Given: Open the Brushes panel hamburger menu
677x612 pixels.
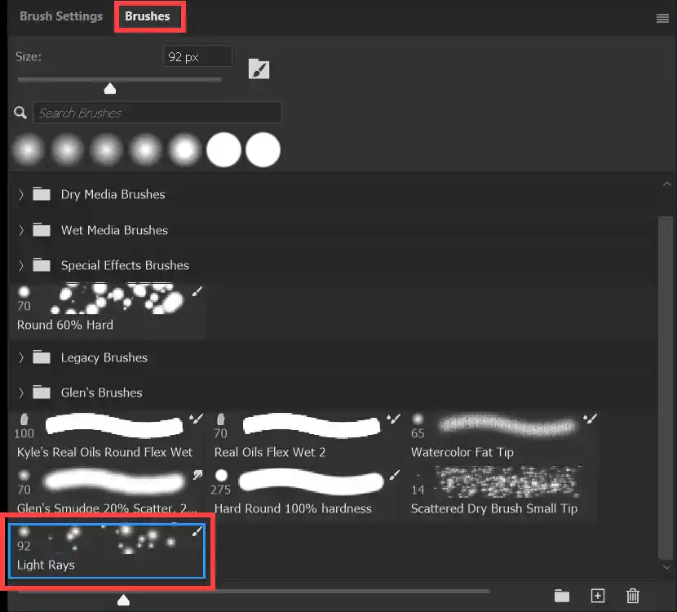Looking at the screenshot, I should [x=662, y=19].
